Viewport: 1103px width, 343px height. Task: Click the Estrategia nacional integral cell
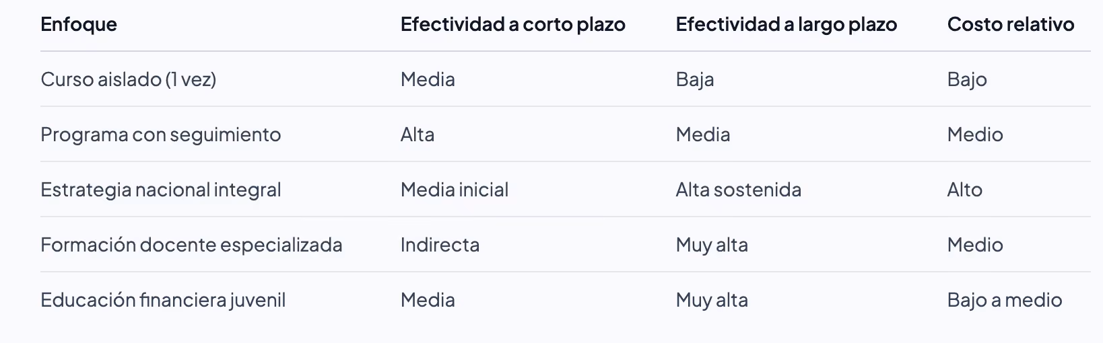coord(161,190)
